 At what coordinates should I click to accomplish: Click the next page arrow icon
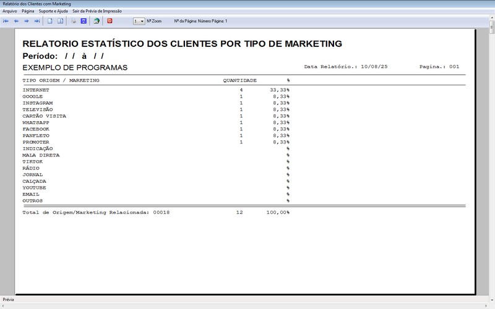tap(27, 21)
